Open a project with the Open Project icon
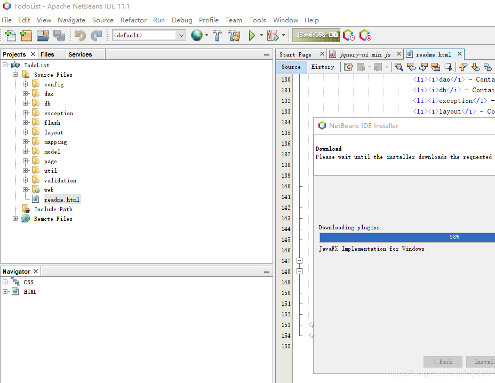This screenshot has width=495, height=383. (x=42, y=35)
